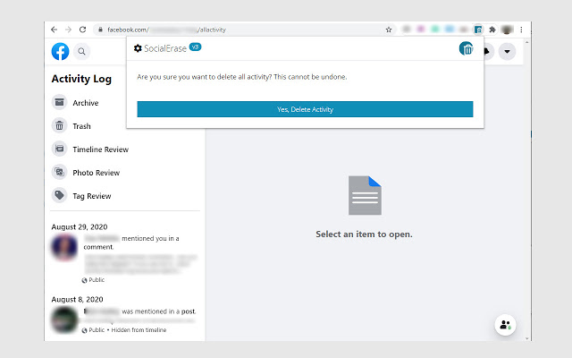Open Trash in Activity Log
The width and height of the screenshot is (572, 358).
(81, 126)
